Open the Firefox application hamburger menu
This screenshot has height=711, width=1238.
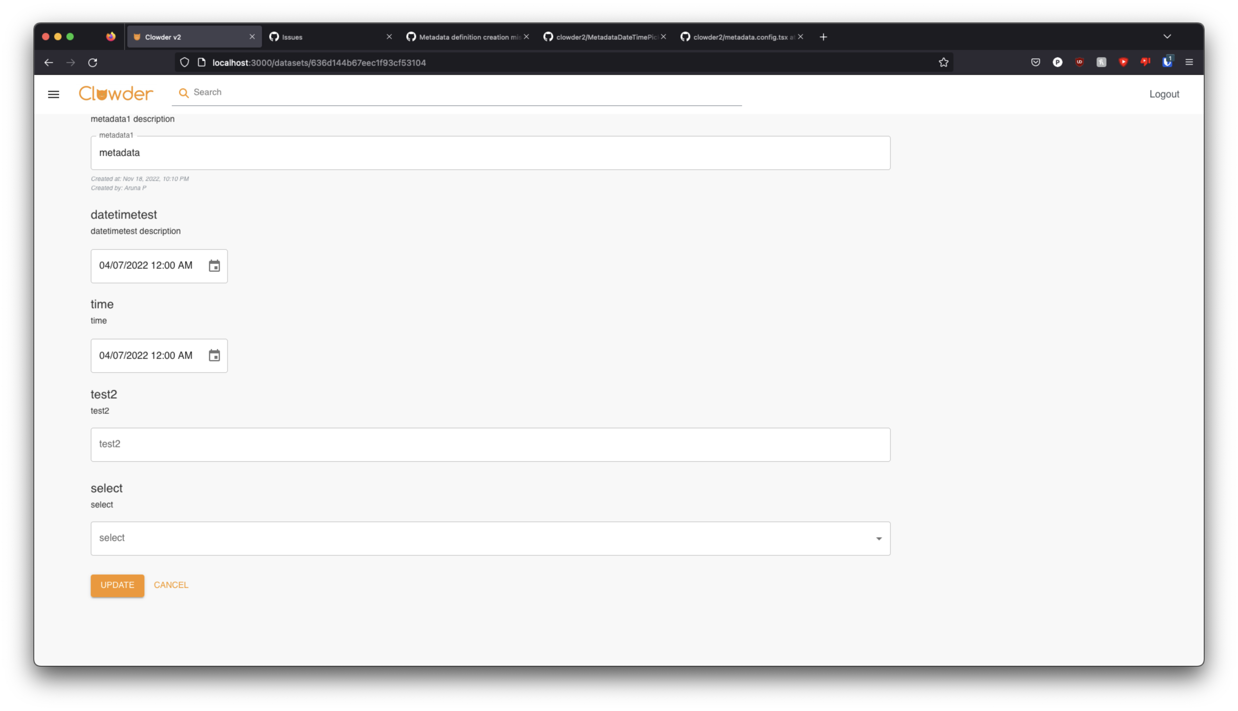pos(1190,62)
